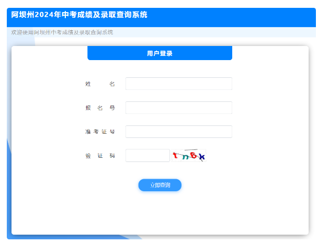Viewport: 318px width, 243px height.
Task: Refresh the captcha image
Action: coord(188,155)
